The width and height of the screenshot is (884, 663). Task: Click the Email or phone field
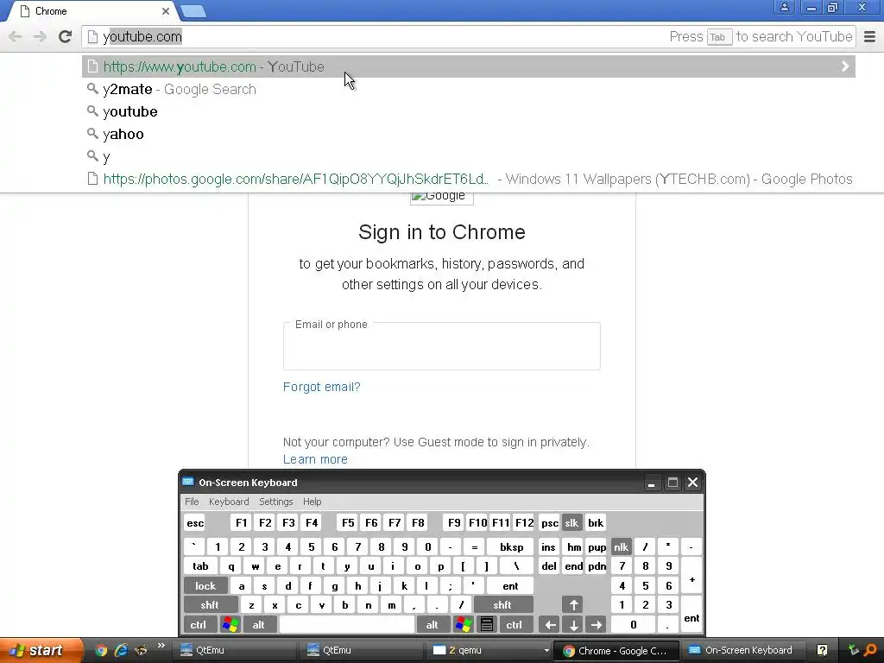pyautogui.click(x=441, y=346)
